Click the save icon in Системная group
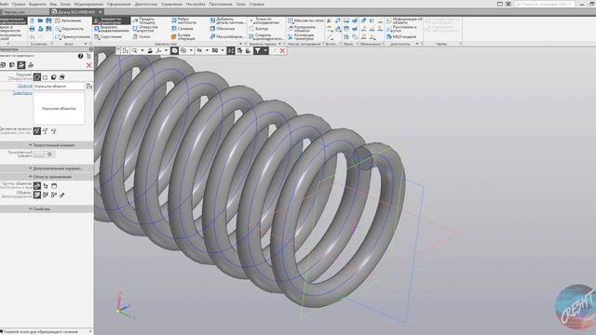The width and height of the screenshot is (596, 335). point(48,20)
